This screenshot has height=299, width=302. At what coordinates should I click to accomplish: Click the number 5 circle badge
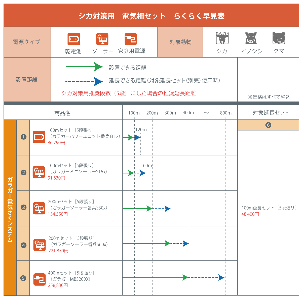coord(23,278)
